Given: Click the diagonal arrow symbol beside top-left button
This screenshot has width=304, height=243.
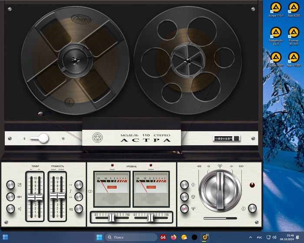Looking at the screenshot, I should (x=20, y=185).
